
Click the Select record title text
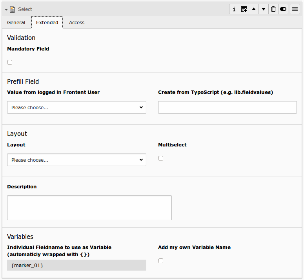[x=25, y=9]
